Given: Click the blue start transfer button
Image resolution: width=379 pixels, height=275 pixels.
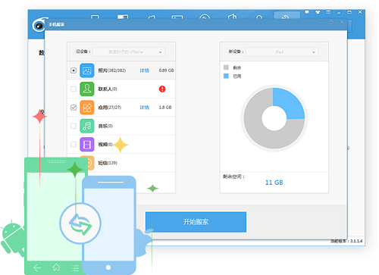Looking at the screenshot, I should pyautogui.click(x=196, y=222).
